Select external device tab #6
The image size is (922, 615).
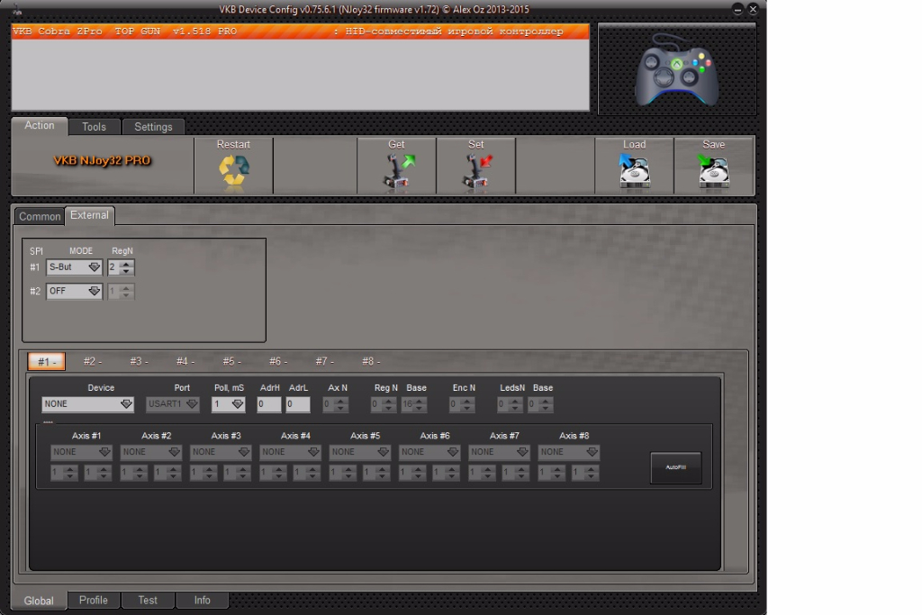coord(278,361)
